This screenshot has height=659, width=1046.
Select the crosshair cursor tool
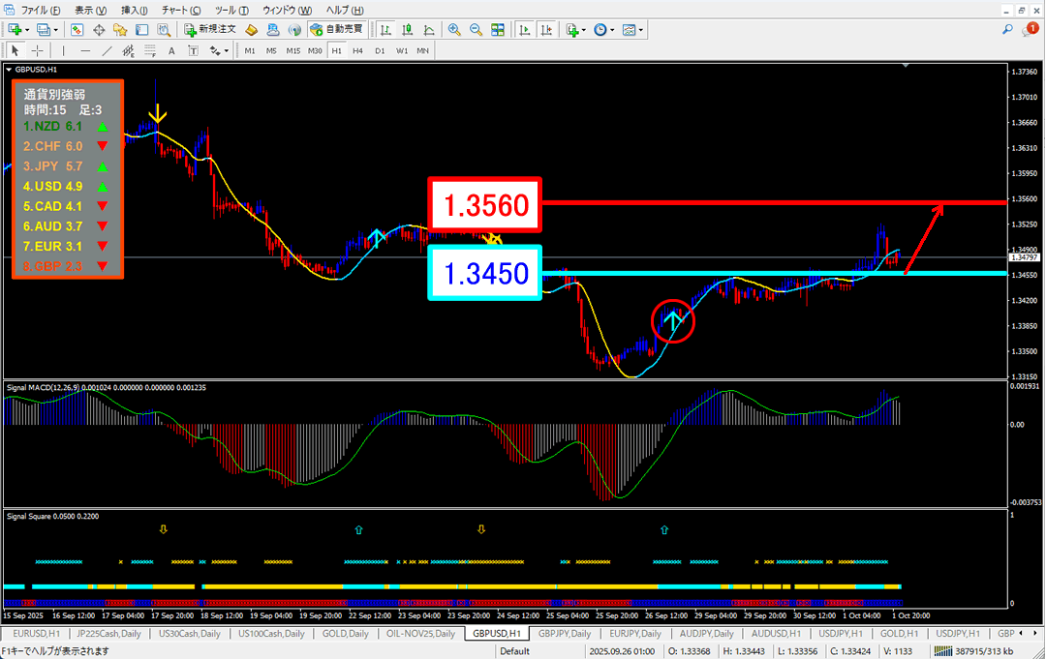tap(38, 50)
